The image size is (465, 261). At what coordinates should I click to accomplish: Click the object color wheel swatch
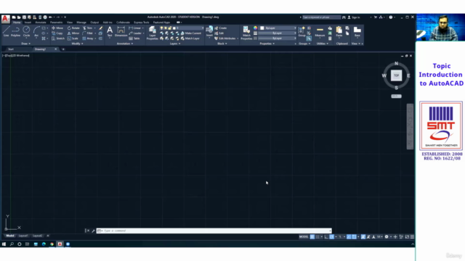point(255,28)
